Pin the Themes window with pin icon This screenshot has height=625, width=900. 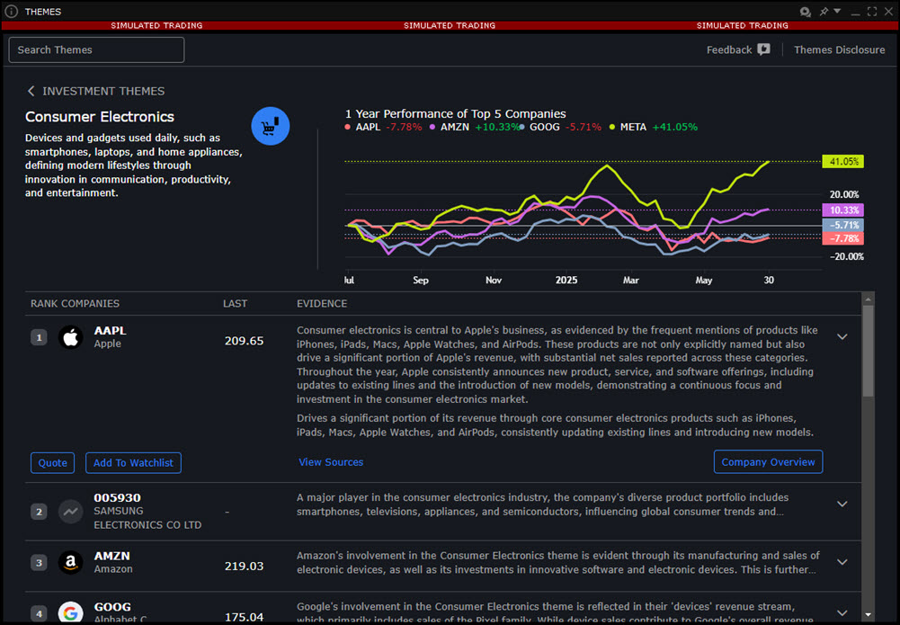coord(824,12)
